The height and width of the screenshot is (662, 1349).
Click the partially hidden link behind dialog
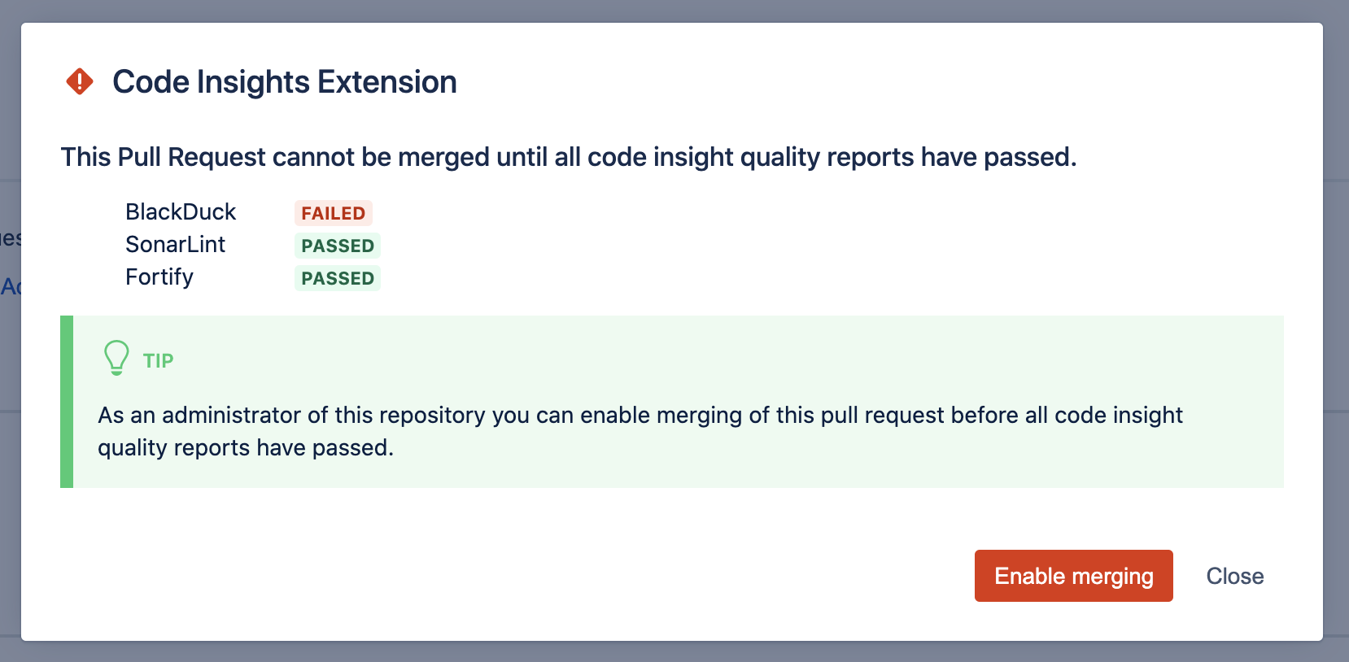point(10,286)
